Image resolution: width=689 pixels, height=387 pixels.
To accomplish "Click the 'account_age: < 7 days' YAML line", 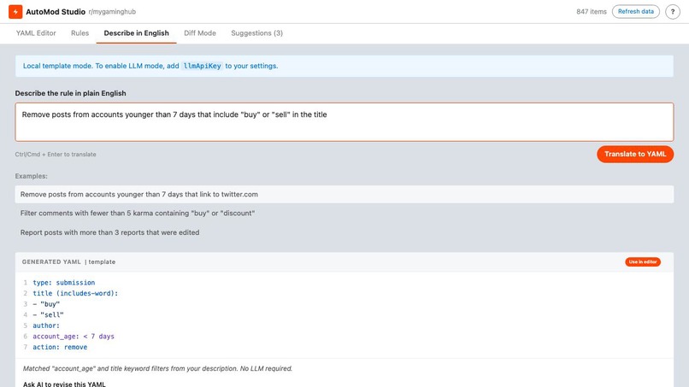I will (x=74, y=336).
